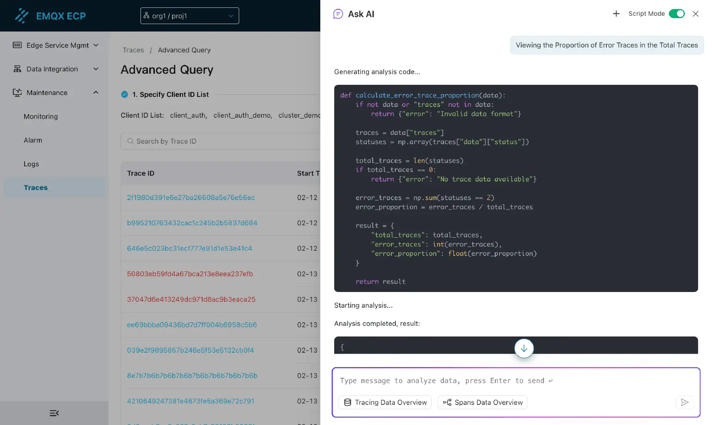
Task: Go to the Logs menu item
Action: pyautogui.click(x=31, y=164)
